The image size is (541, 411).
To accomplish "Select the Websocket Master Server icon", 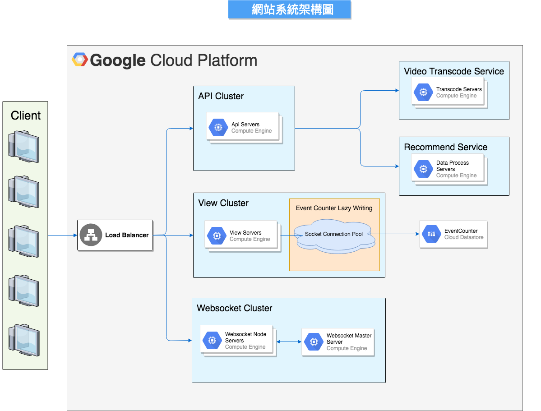I will (313, 342).
